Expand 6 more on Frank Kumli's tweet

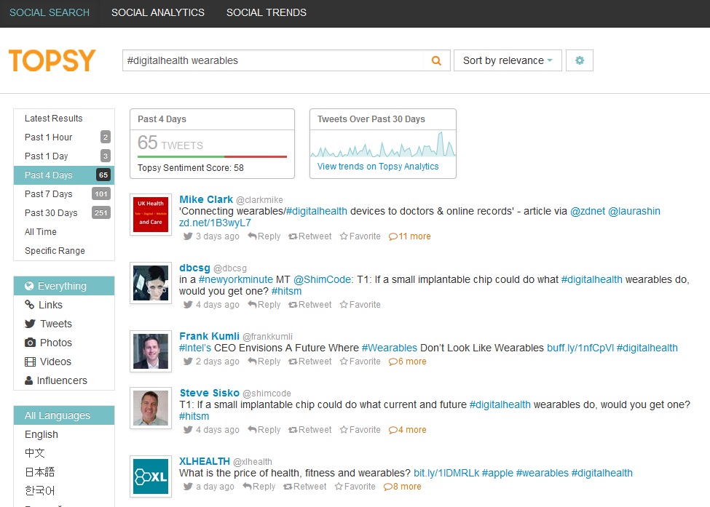coord(408,362)
